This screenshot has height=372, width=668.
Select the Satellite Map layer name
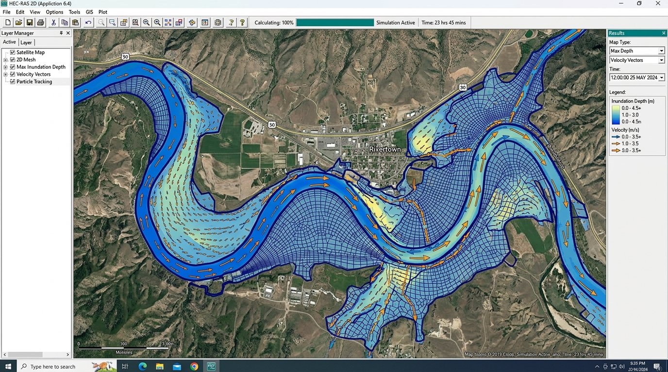click(x=31, y=52)
